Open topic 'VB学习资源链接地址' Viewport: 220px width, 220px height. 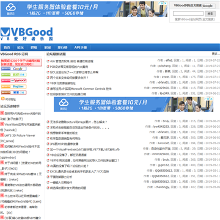(x=63, y=83)
